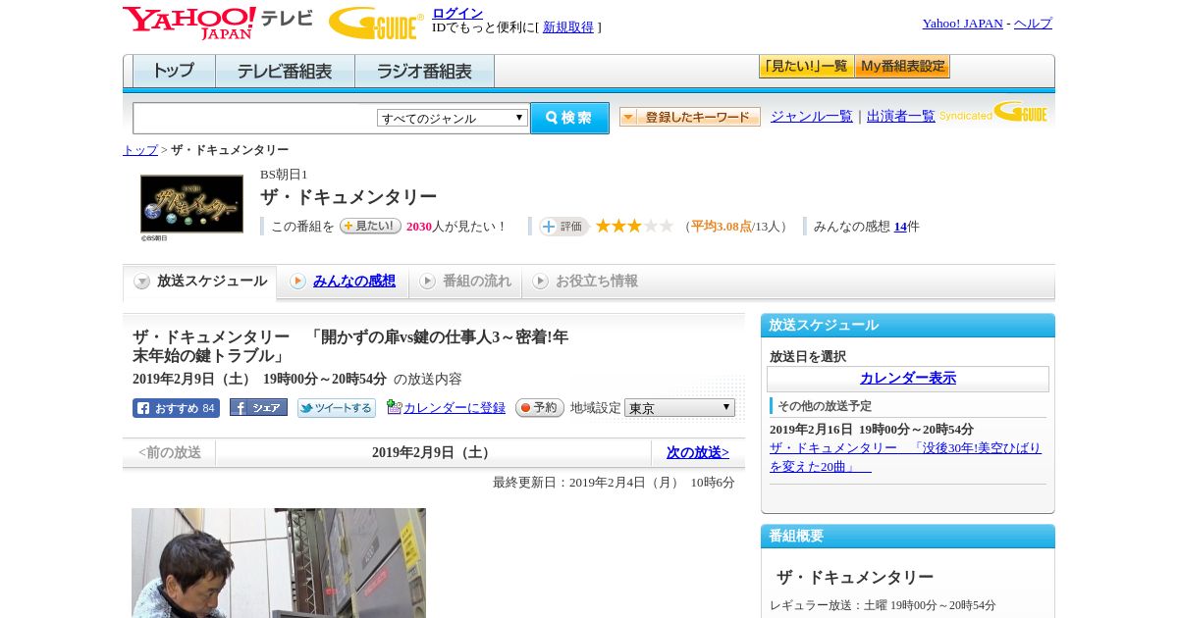Click the Yahoo! JAPAN テレビ logo
1178x618 pixels.
pos(218,23)
